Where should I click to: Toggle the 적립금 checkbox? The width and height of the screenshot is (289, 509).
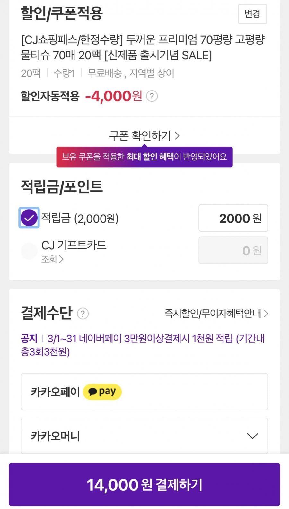[x=29, y=218]
